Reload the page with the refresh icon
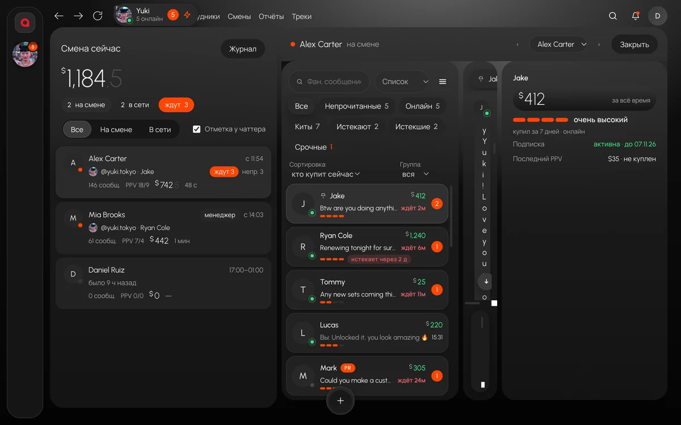Image resolution: width=681 pixels, height=425 pixels. pyautogui.click(x=98, y=16)
